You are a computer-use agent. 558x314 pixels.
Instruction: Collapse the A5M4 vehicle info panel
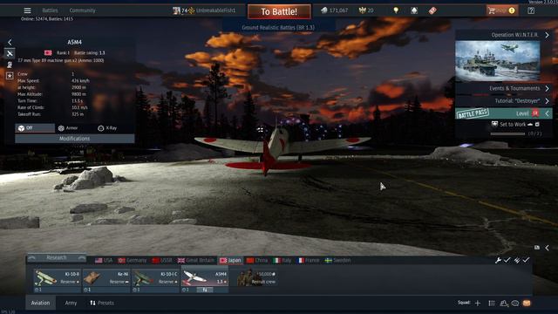click(x=10, y=43)
